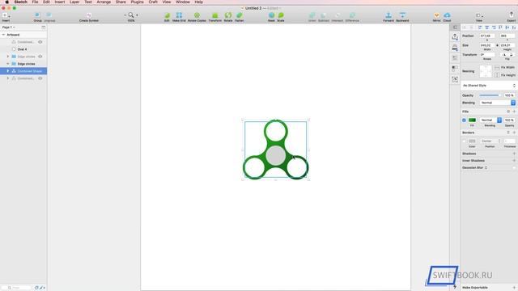Image resolution: width=518 pixels, height=291 pixels.
Task: Click the Edit tool icon
Action: (167, 15)
